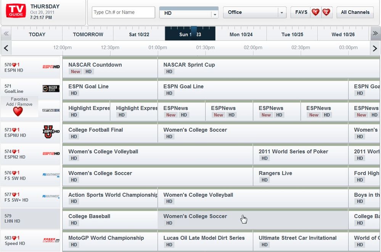Open Rangers Live listing
Viewport: 381px width, 252px height.
click(301, 177)
